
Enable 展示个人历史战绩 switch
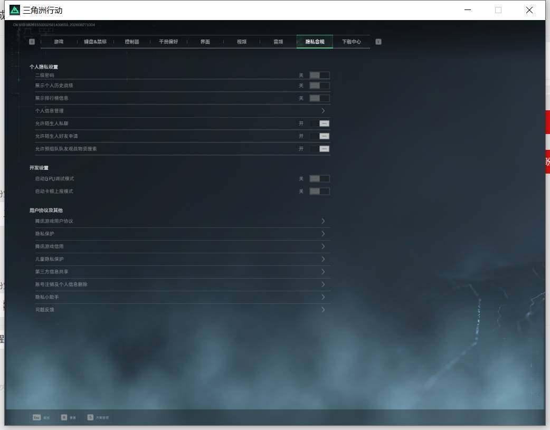point(319,85)
